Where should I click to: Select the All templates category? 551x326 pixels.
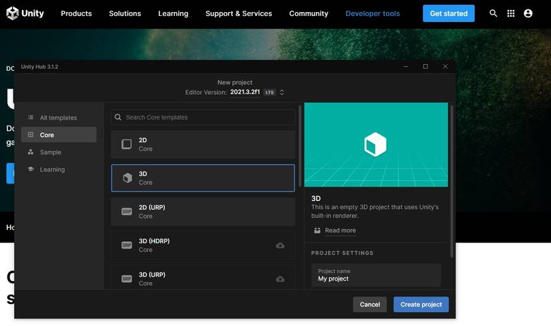59,118
